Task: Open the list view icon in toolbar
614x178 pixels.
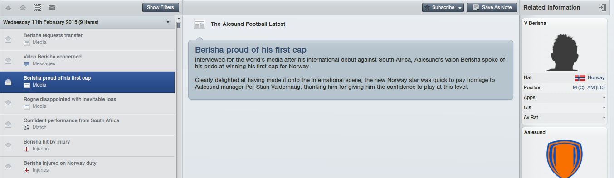Action: coord(37,8)
